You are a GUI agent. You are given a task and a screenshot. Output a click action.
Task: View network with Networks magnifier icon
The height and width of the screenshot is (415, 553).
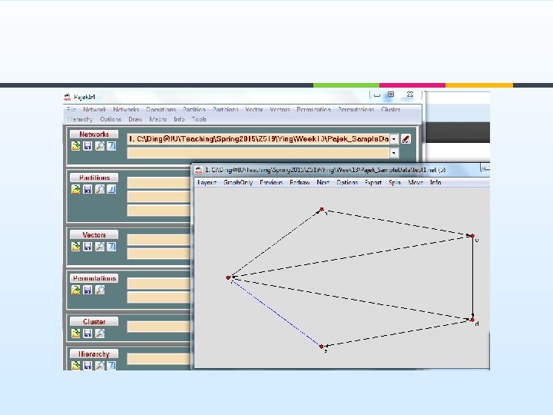pos(100,146)
